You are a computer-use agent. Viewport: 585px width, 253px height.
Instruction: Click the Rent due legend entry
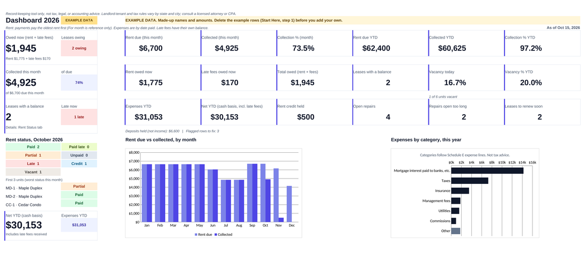pos(204,234)
